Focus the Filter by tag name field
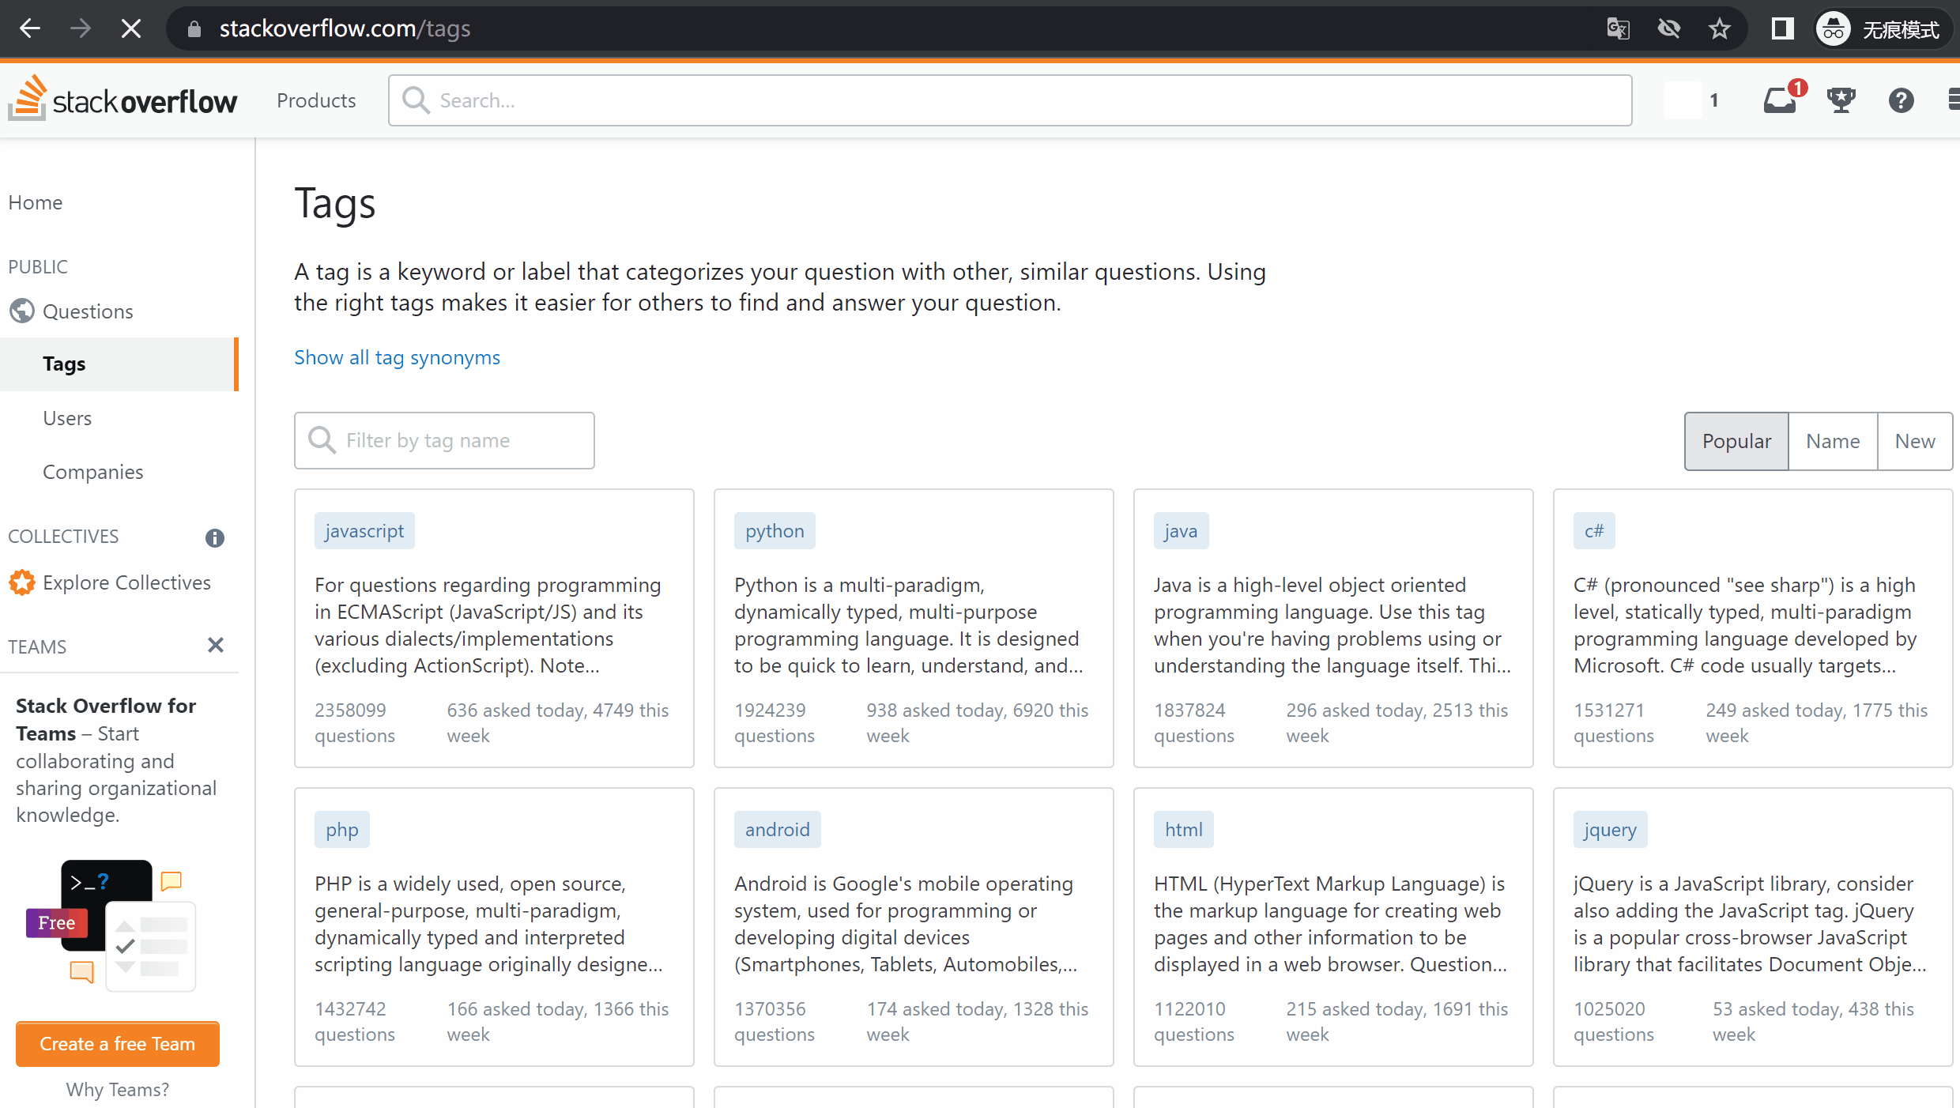The width and height of the screenshot is (1960, 1108). point(444,440)
